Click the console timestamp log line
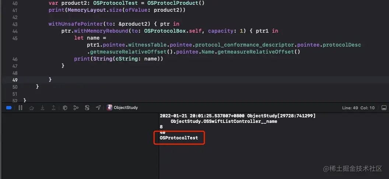The width and height of the screenshot is (389, 179). (x=238, y=116)
